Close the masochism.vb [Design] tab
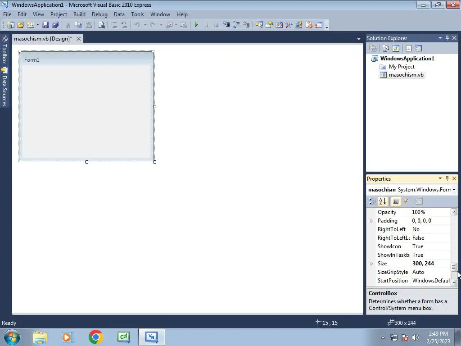The image size is (461, 346). 79,39
